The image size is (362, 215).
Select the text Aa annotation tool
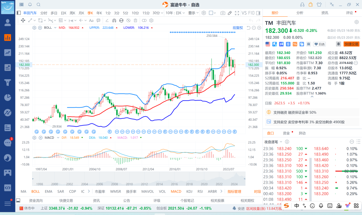click(91, 20)
